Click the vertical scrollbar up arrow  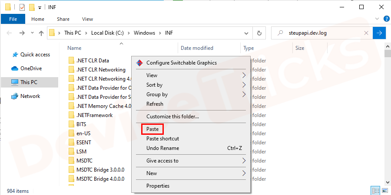(388, 47)
